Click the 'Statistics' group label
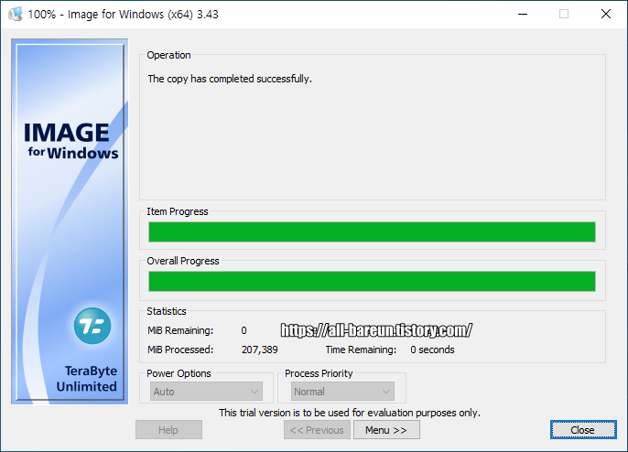The height and width of the screenshot is (452, 628). tap(167, 311)
